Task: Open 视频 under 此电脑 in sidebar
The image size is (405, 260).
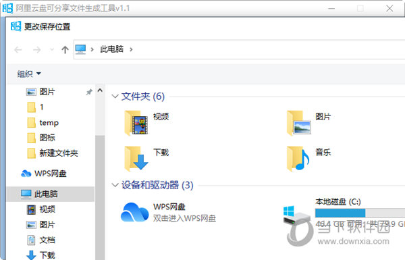Action: click(x=40, y=209)
